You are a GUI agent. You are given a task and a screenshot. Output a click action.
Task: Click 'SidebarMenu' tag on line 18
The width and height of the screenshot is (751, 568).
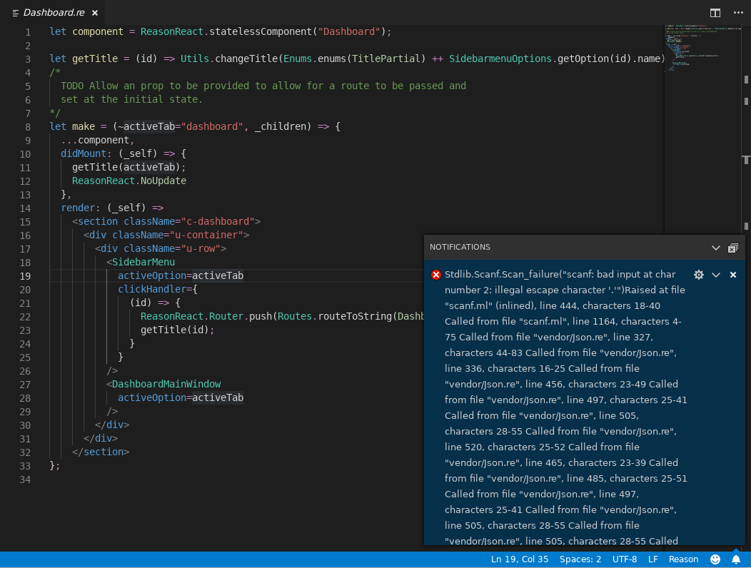pyautogui.click(x=143, y=262)
